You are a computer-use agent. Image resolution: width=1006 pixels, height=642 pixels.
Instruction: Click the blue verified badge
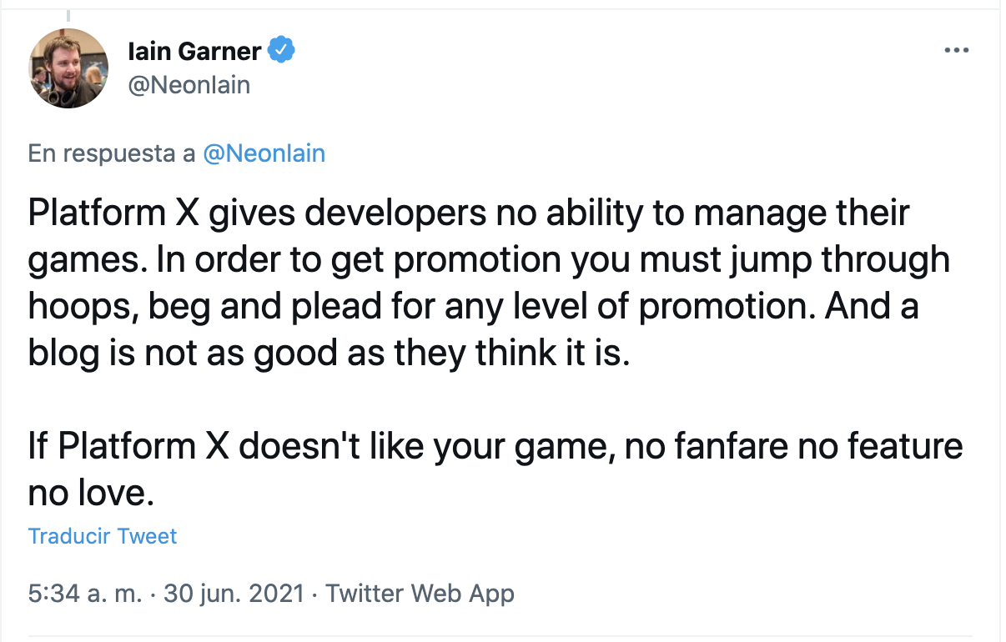[282, 51]
